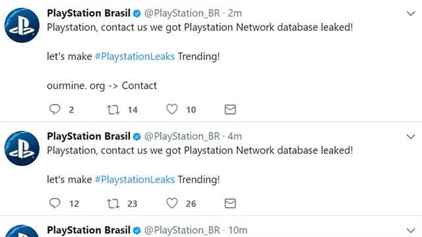Like the tweet with 10 likes
The height and width of the screenshot is (237, 422).
[x=172, y=109]
